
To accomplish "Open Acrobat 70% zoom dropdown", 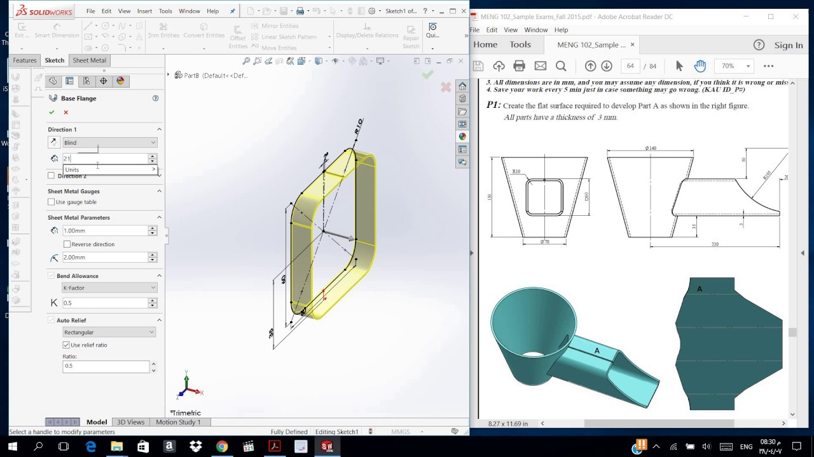I will (x=748, y=66).
